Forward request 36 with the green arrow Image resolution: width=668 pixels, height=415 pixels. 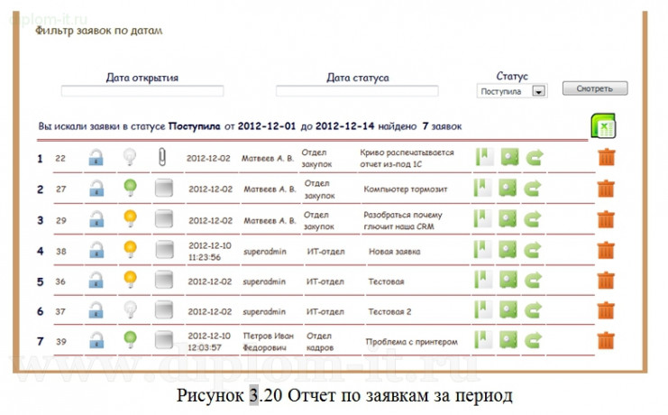click(x=533, y=281)
